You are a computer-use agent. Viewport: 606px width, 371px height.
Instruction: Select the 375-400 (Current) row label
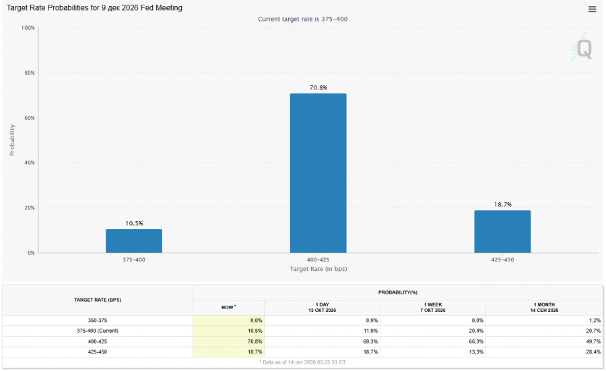pyautogui.click(x=98, y=331)
